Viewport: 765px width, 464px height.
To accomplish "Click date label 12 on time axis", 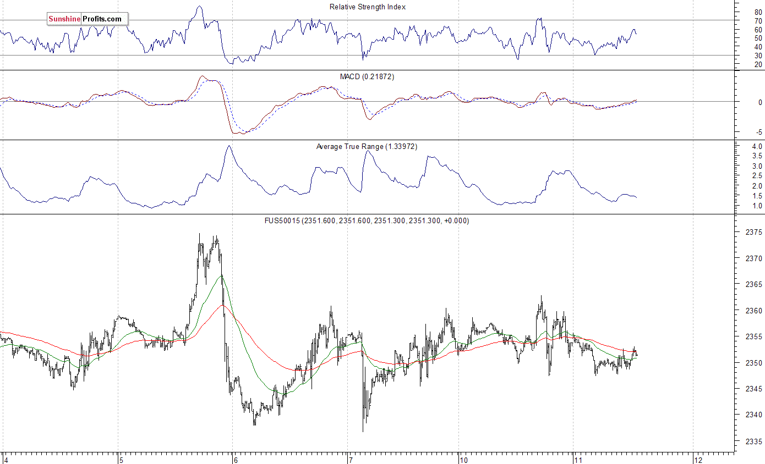I will click(x=697, y=460).
